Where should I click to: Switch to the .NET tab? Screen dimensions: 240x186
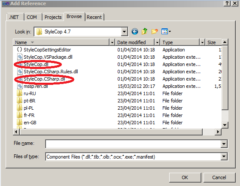15,17
